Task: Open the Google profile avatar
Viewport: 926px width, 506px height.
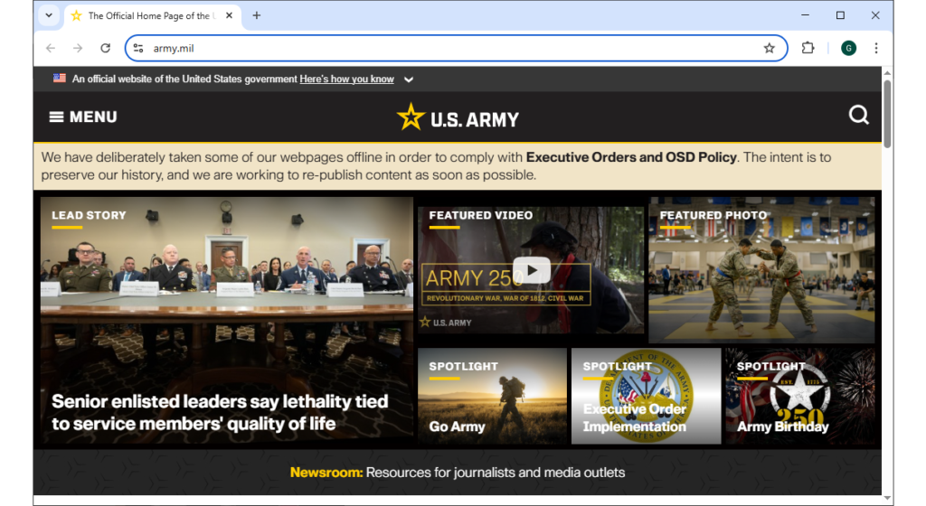Action: coord(848,49)
